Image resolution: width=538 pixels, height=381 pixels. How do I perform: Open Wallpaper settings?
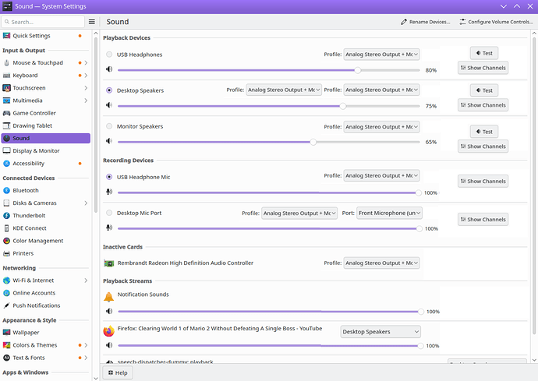45,333
